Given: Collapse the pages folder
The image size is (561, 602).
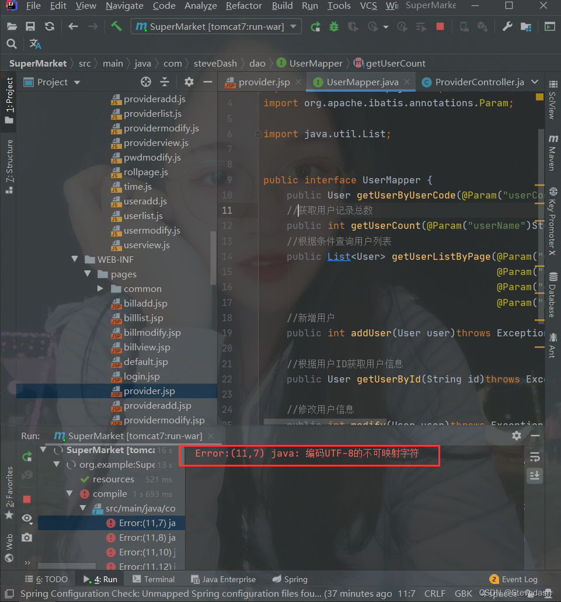Looking at the screenshot, I should tap(88, 274).
